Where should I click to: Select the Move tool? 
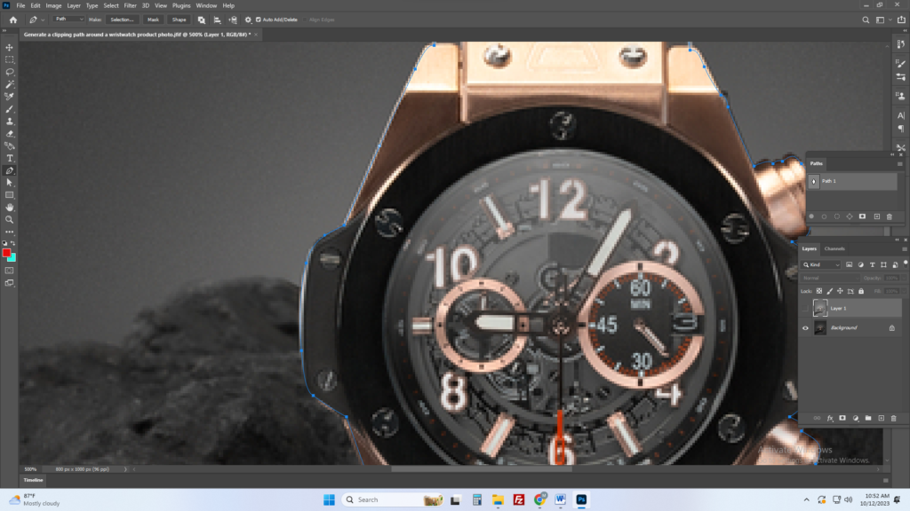(x=10, y=47)
